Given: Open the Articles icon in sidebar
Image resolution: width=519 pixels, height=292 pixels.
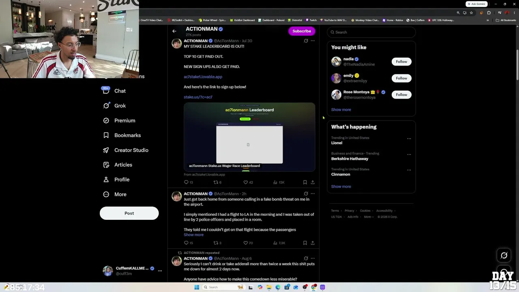Looking at the screenshot, I should [106, 165].
